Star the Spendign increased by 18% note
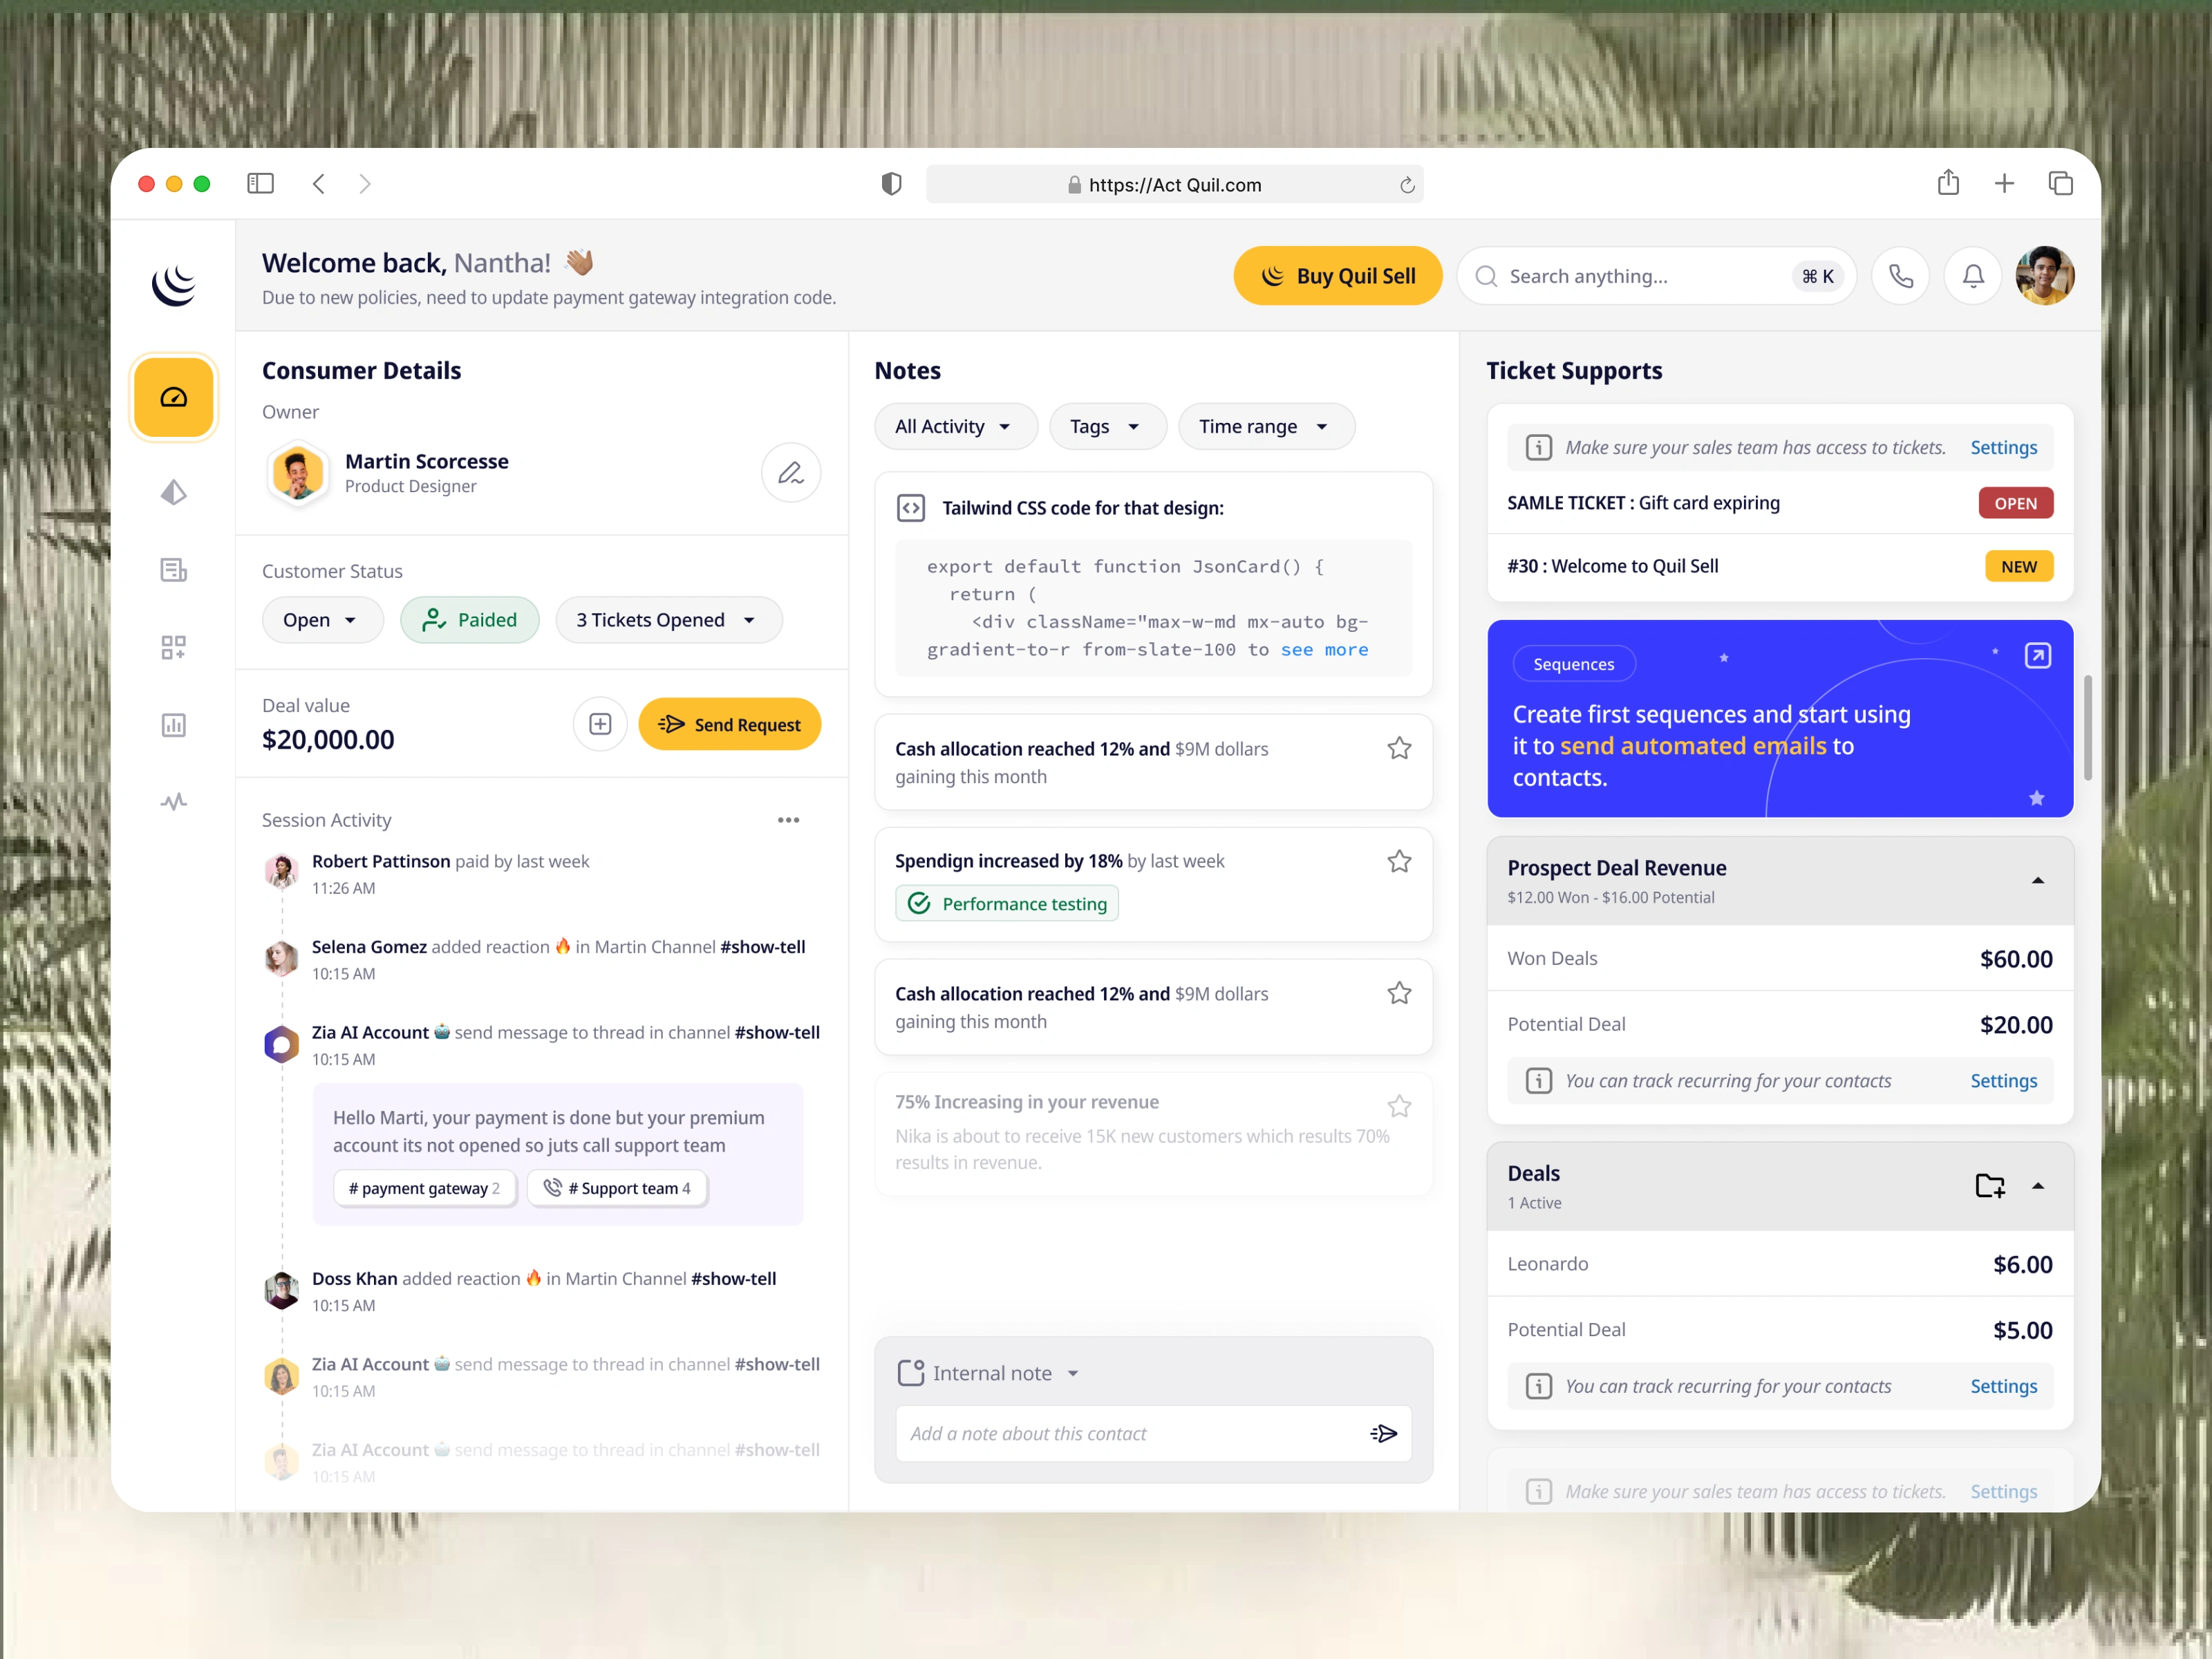 (1399, 861)
